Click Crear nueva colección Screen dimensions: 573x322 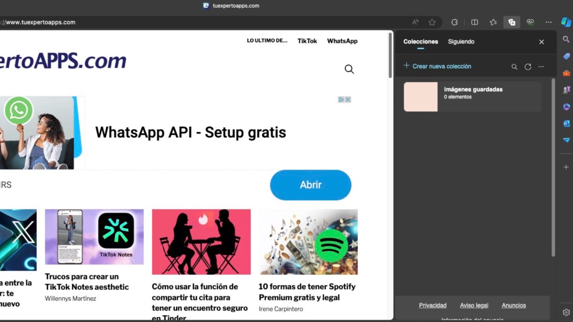tap(437, 66)
